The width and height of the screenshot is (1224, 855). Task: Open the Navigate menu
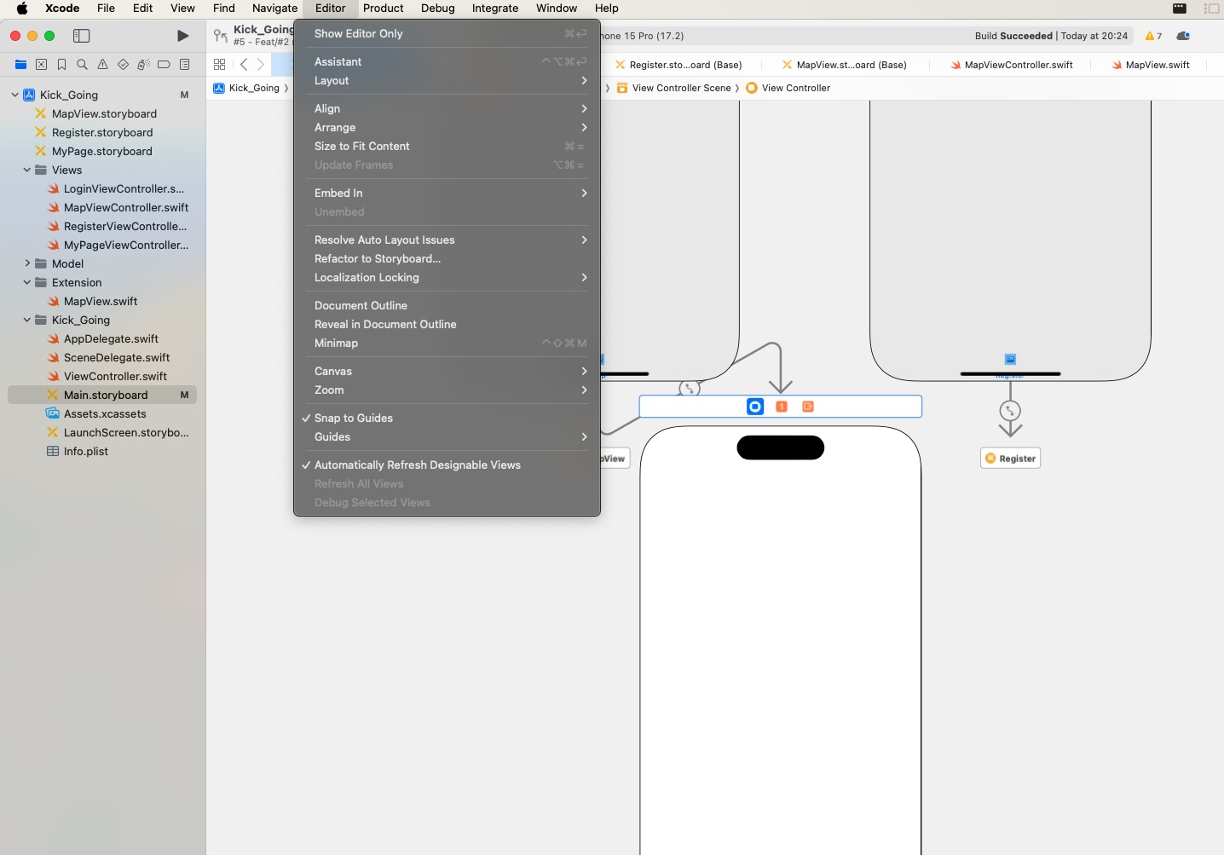click(274, 9)
